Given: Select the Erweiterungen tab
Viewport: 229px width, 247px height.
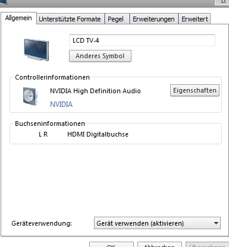Looking at the screenshot, I should tap(154, 19).
